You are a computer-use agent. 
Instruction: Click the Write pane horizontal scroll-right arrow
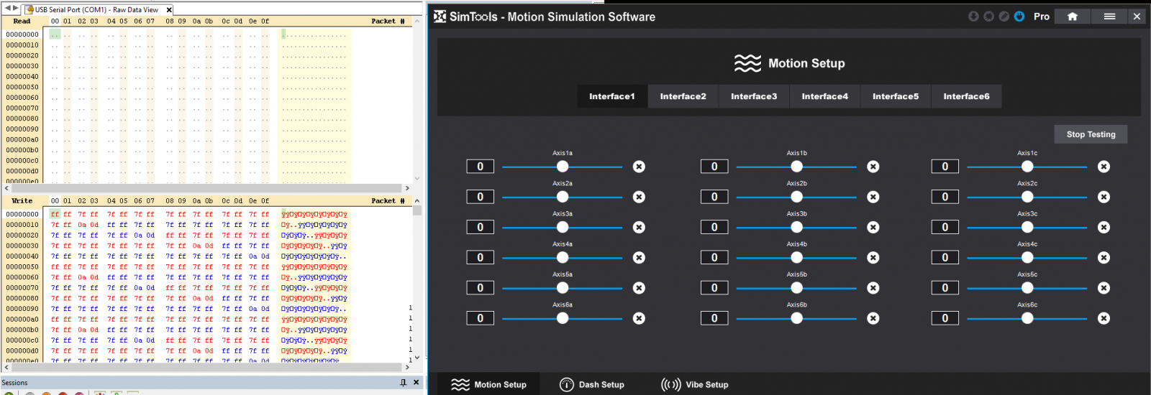pyautogui.click(x=408, y=367)
